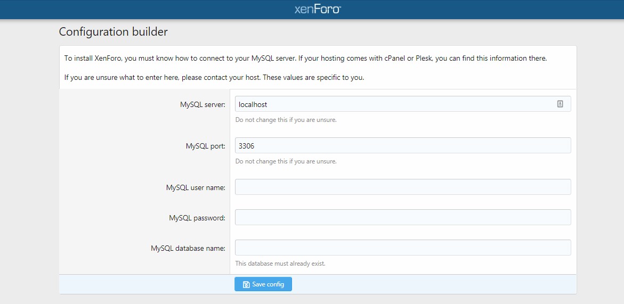
Task: Click the "please contact your host" paragraph
Action: point(214,78)
